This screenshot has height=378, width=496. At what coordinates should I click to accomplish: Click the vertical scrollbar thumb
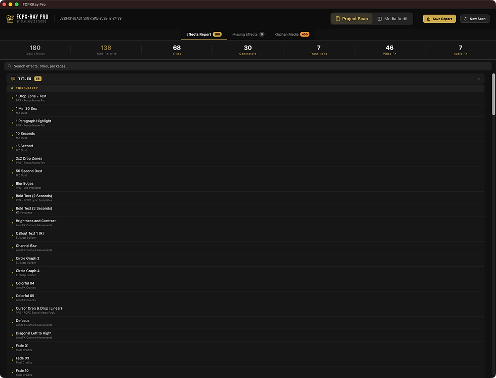pyautogui.click(x=493, y=94)
